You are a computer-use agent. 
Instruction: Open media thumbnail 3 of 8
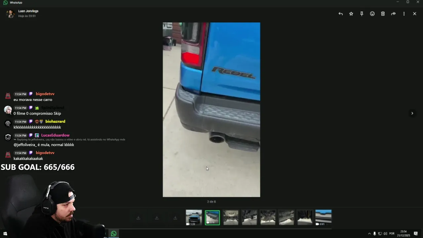click(x=231, y=218)
